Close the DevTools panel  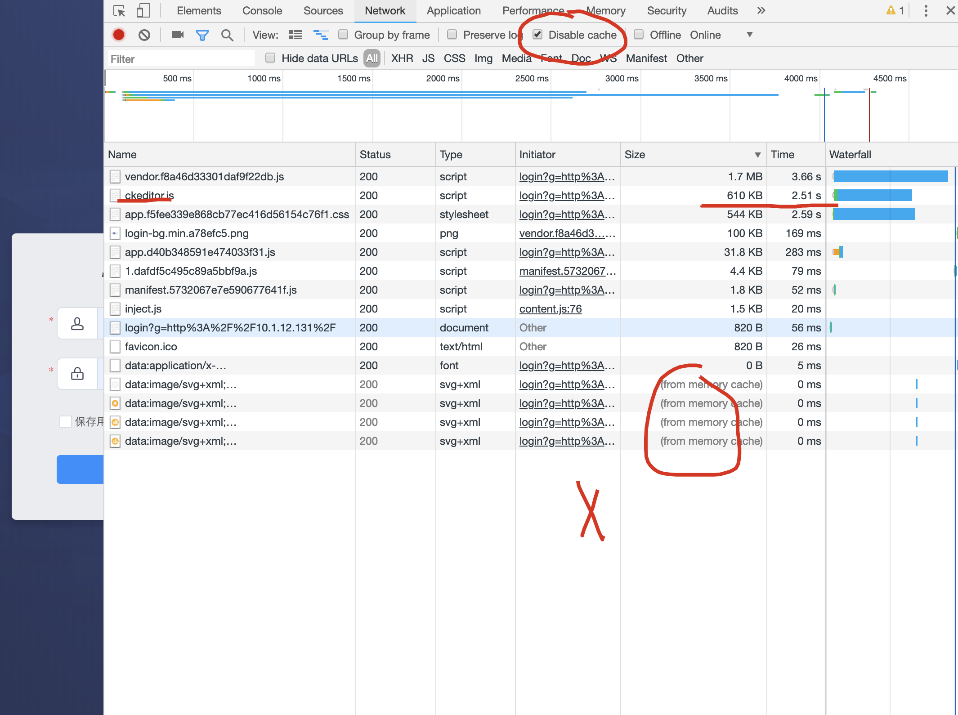(950, 10)
